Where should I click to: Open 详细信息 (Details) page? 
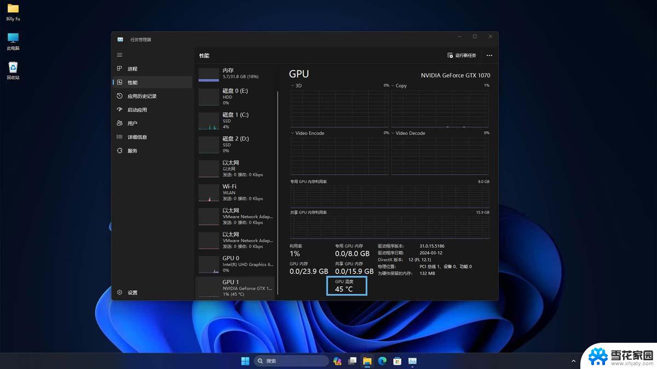click(x=152, y=137)
